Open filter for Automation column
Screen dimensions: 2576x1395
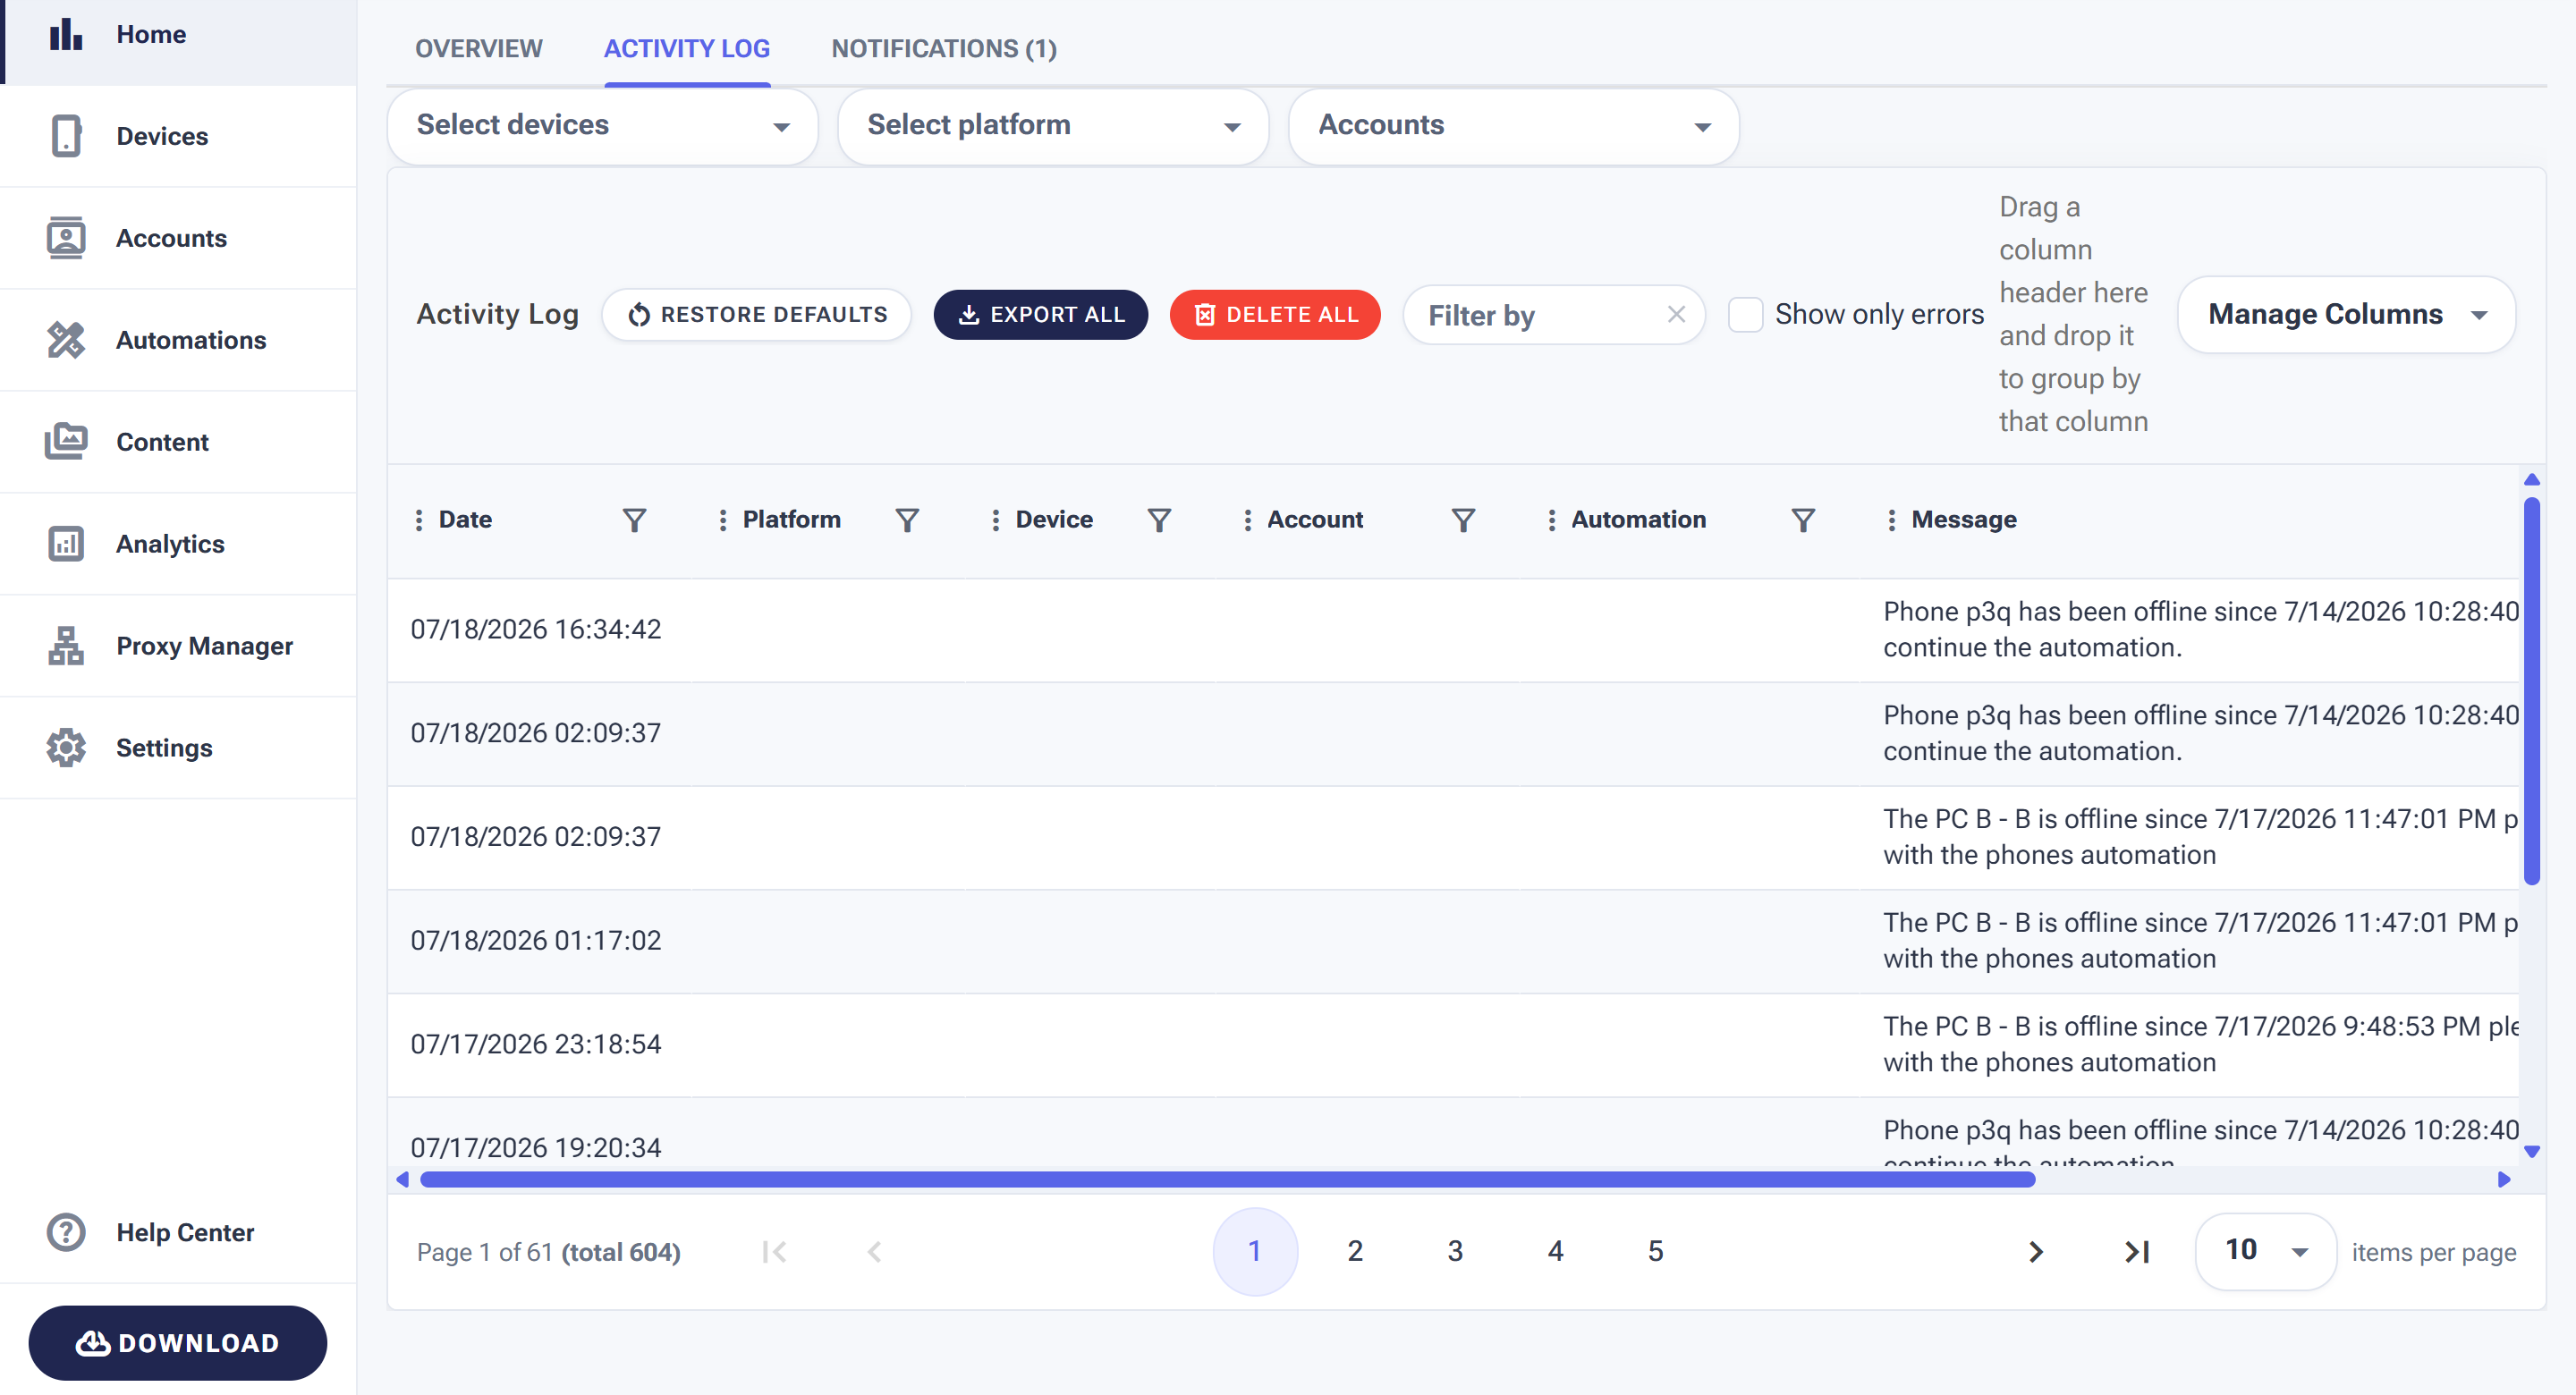(1803, 520)
